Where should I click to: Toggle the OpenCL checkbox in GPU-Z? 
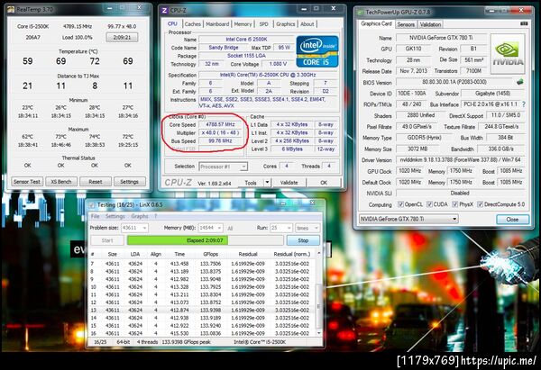[x=400, y=204]
